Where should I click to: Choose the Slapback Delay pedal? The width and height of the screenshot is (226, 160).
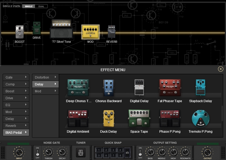[200, 88]
